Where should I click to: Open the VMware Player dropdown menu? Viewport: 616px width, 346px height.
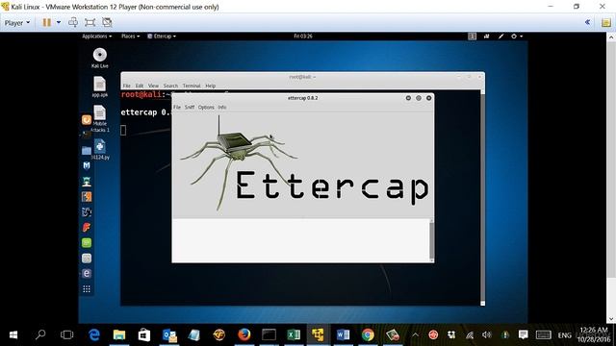tap(17, 23)
